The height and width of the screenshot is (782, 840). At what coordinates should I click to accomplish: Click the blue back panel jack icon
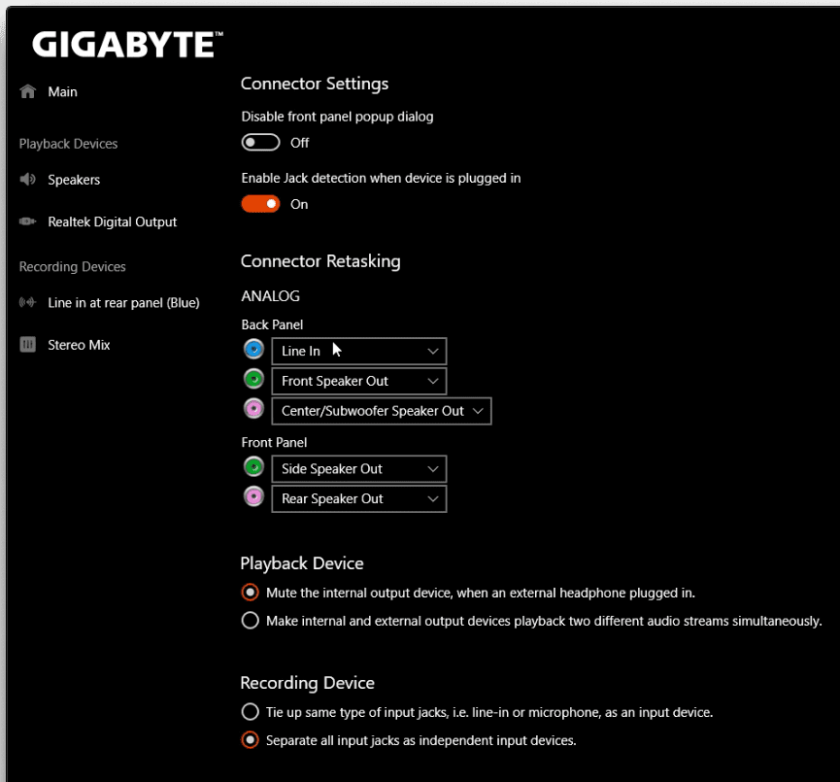(253, 350)
